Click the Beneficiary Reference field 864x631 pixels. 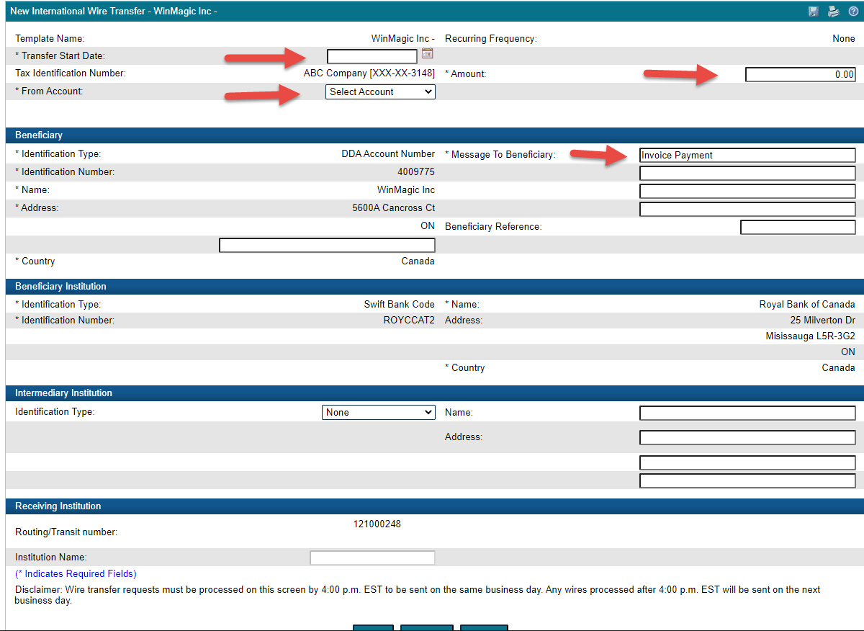click(798, 228)
